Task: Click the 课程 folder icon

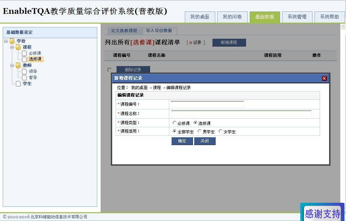Action: pyautogui.click(x=18, y=47)
